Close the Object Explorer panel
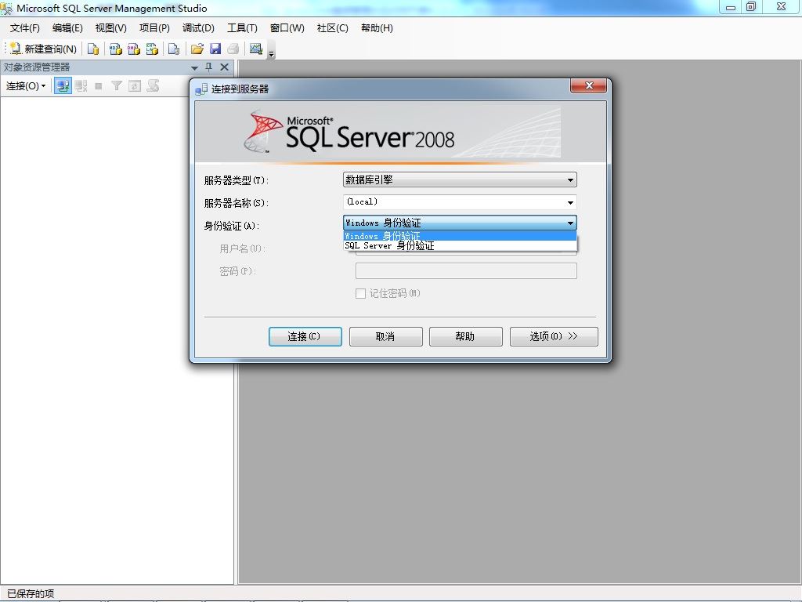Image resolution: width=802 pixels, height=602 pixels. 224,67
